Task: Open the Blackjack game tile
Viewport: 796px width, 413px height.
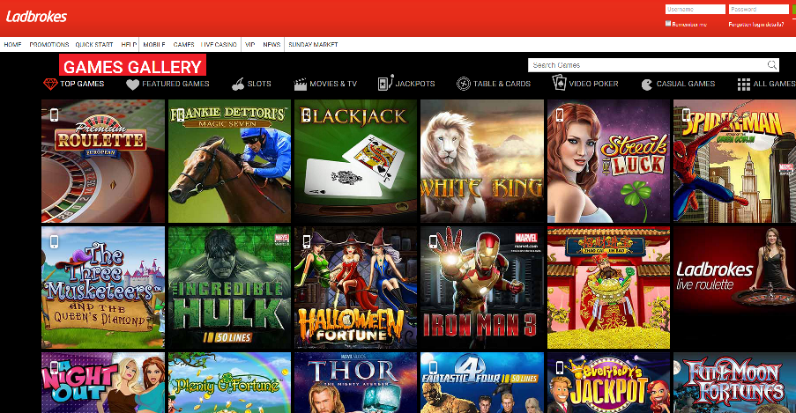Action: click(356, 161)
